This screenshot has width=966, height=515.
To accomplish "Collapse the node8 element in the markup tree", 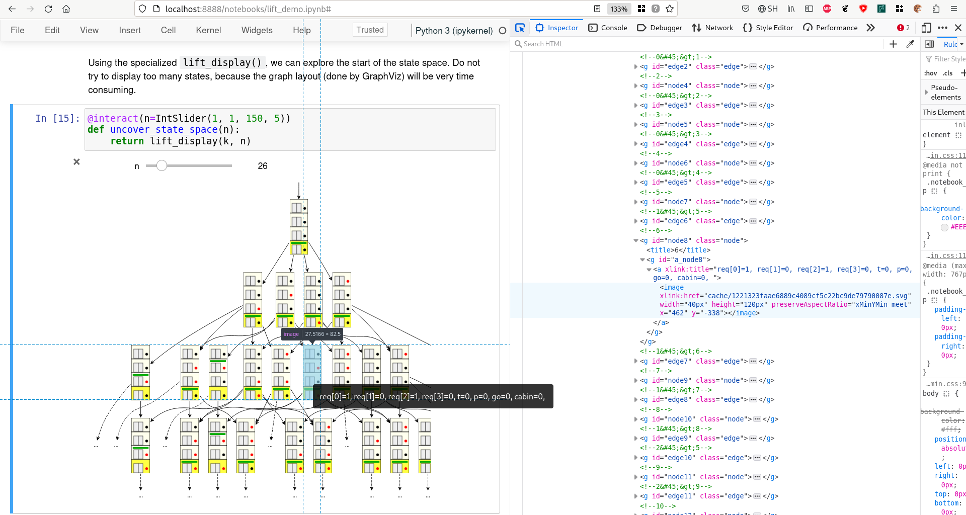I will pos(635,240).
